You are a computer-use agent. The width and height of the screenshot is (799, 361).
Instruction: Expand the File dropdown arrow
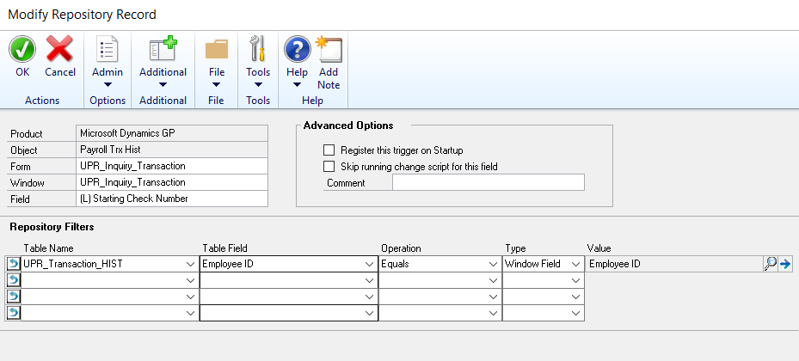[217, 85]
